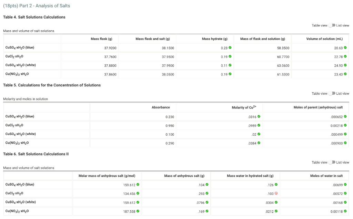Click the flask and solution mass 58.3500

(283, 48)
